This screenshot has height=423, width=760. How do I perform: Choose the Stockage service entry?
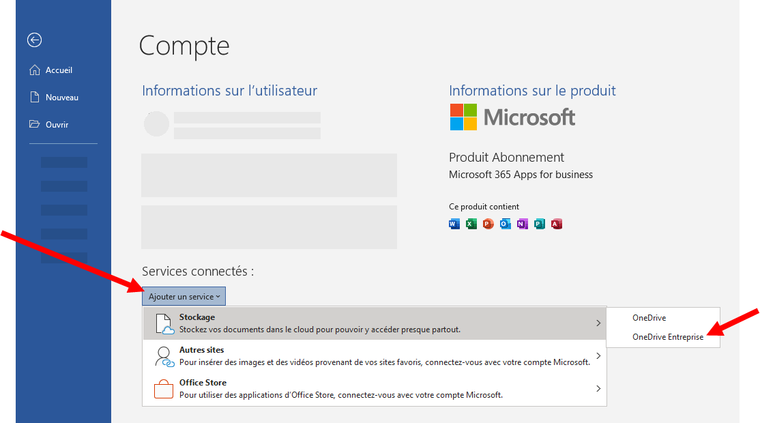tap(375, 323)
